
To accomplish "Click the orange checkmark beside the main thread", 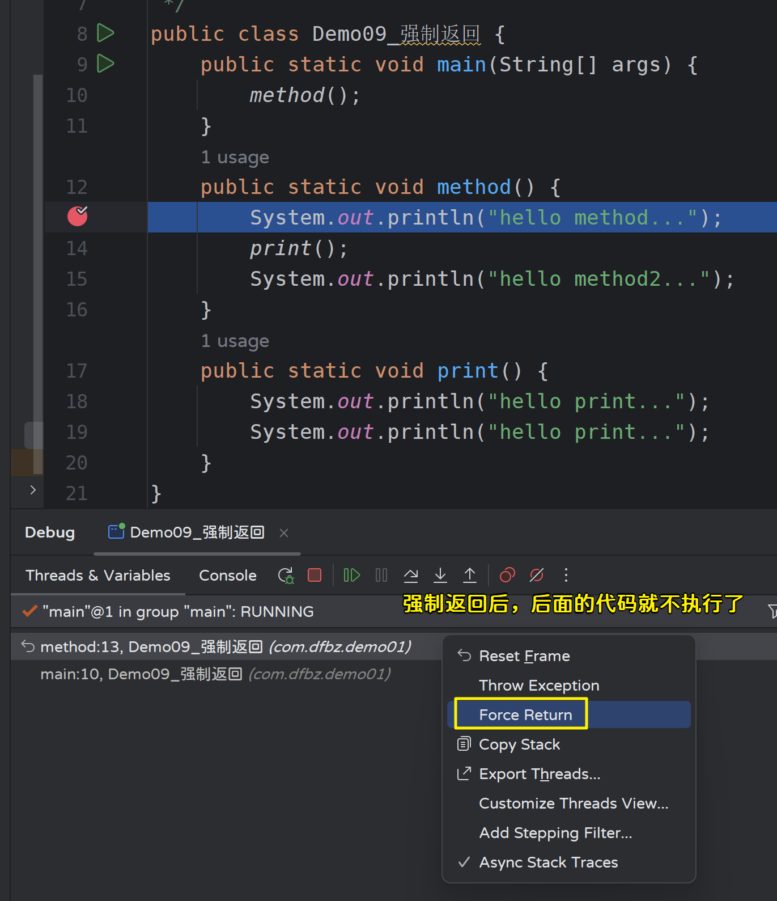I will click(x=29, y=611).
